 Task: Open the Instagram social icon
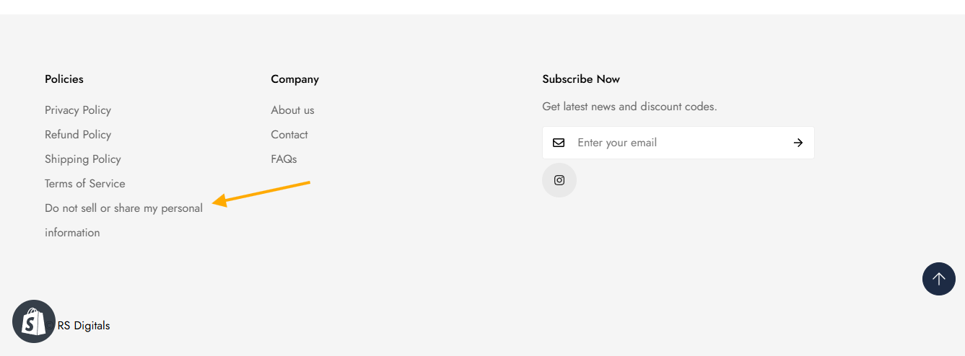tap(559, 180)
